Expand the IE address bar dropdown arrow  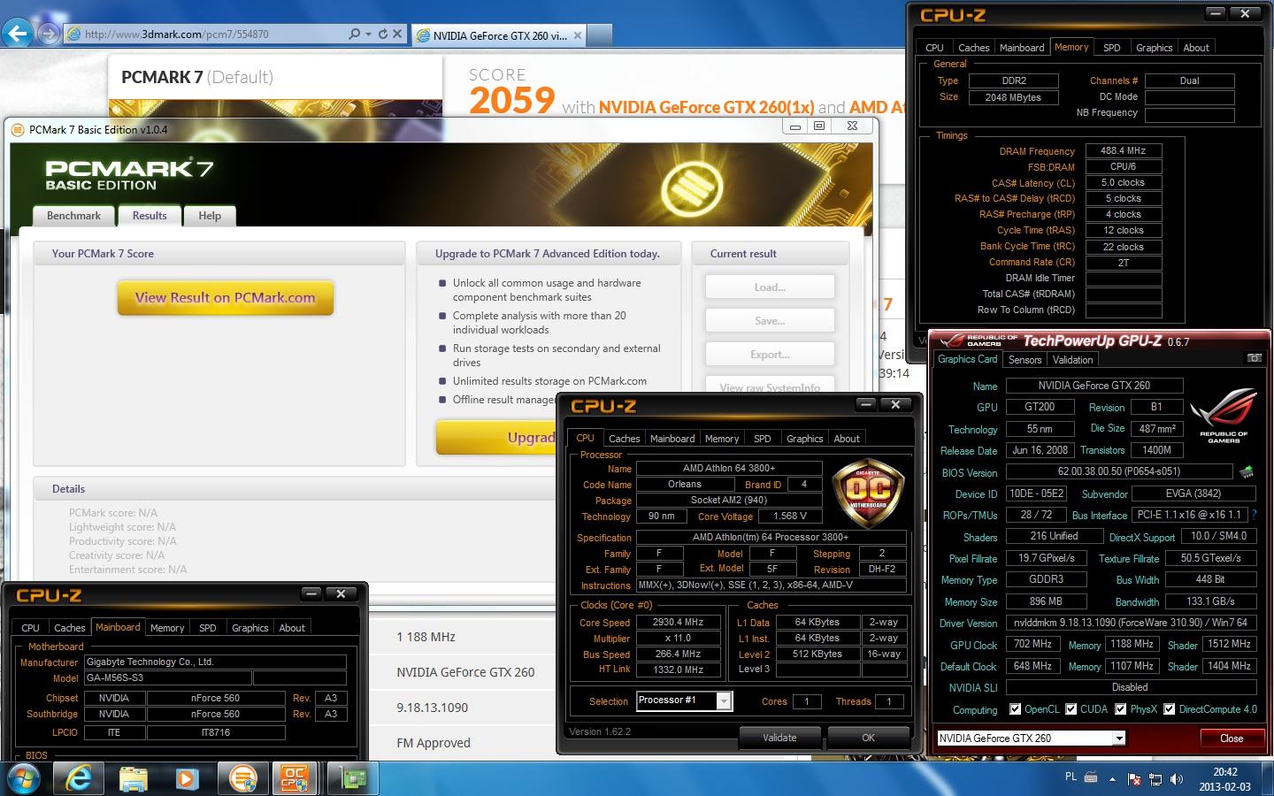click(368, 34)
